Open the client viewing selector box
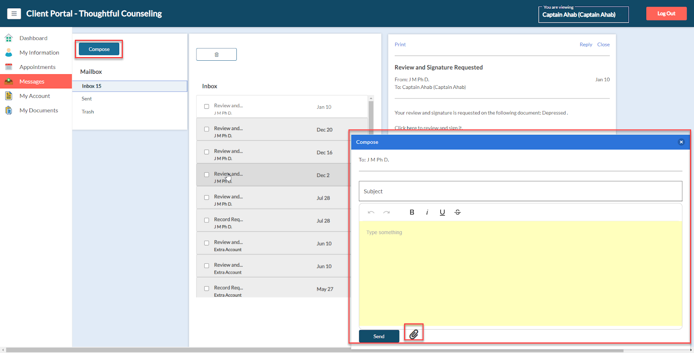Viewport: 694px width, 353px height. click(x=583, y=15)
